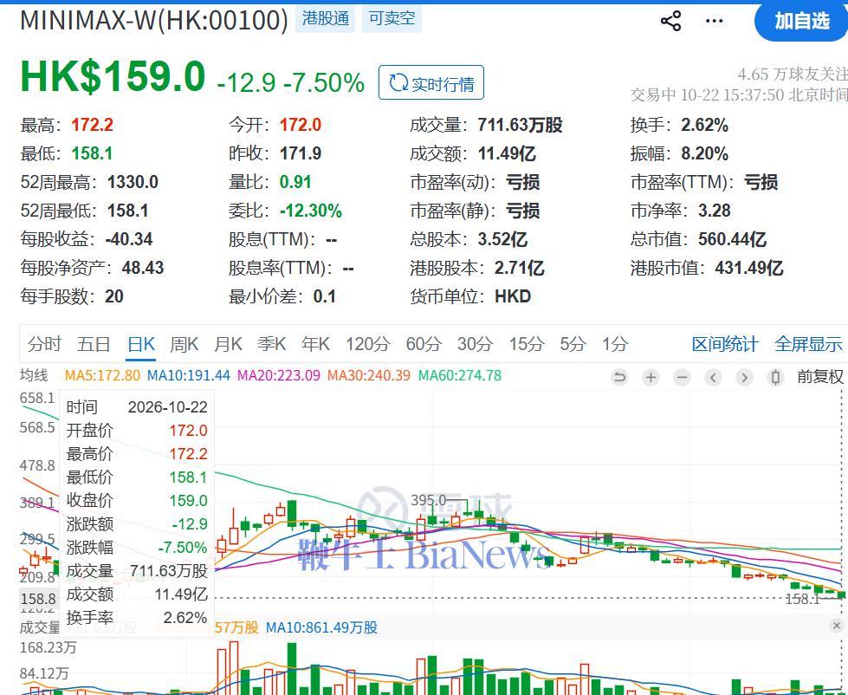Open 区间统计 range statistics
Viewport: 848px width, 695px height.
[725, 344]
